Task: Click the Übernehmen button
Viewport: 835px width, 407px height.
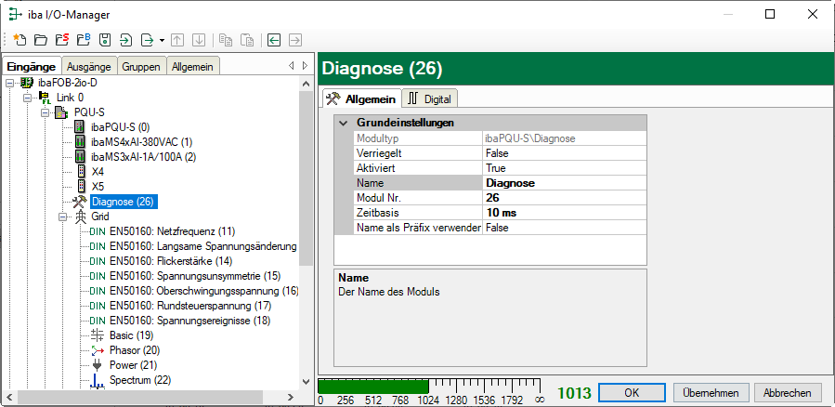Action: (711, 392)
